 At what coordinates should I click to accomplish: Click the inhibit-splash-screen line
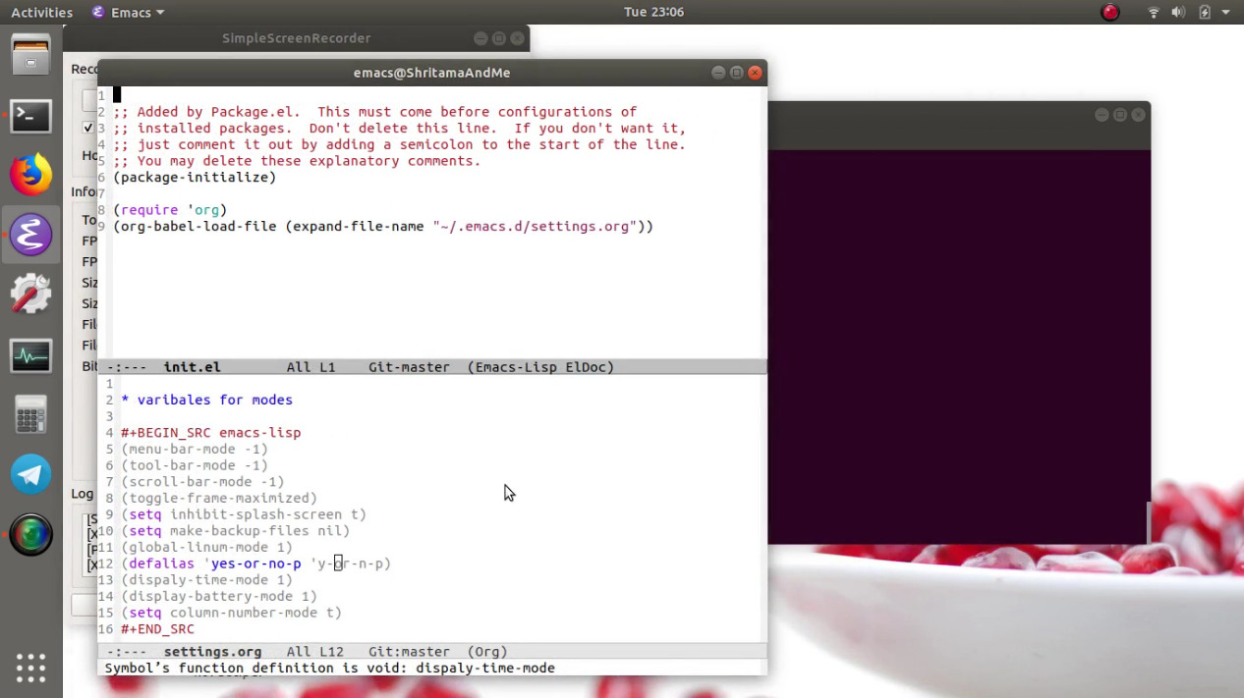(x=244, y=514)
